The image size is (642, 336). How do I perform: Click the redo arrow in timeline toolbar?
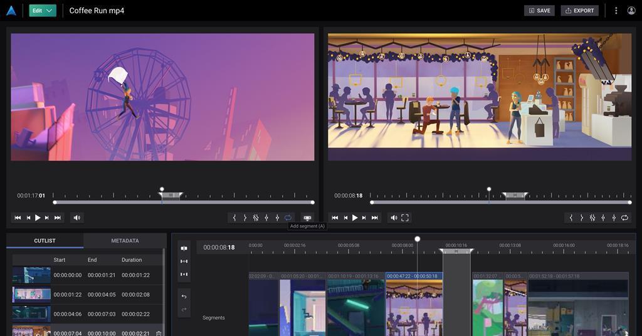click(184, 310)
